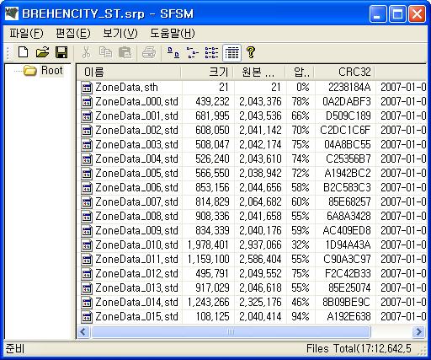Click file icon of ZoneData_015.std
The height and width of the screenshot is (360, 431).
click(x=87, y=317)
